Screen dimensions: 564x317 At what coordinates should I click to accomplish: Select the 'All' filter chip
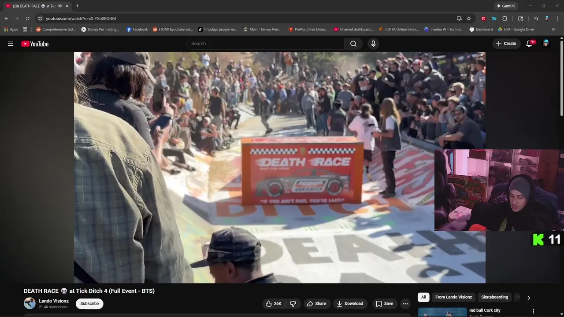pyautogui.click(x=423, y=297)
